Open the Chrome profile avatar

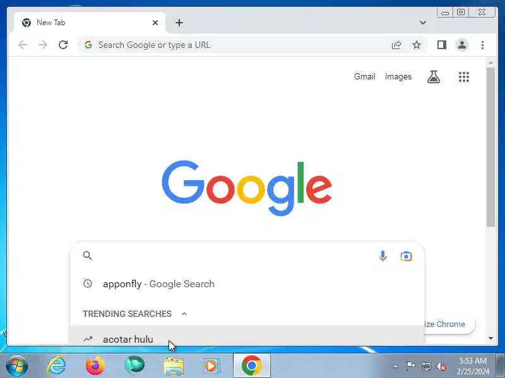click(462, 45)
